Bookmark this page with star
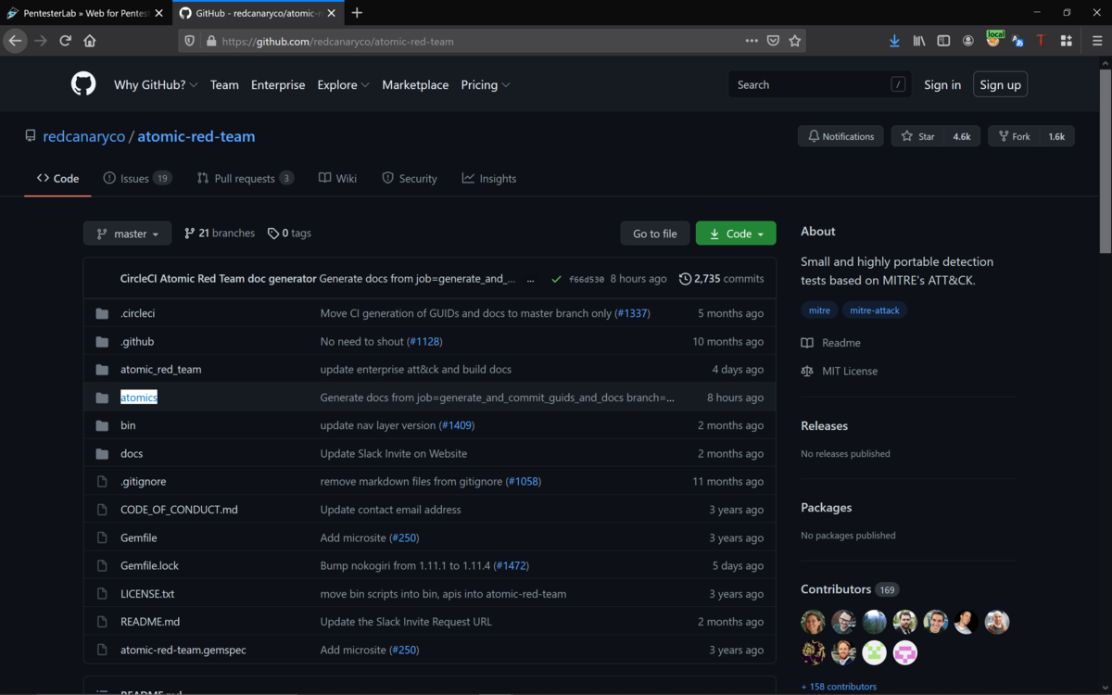The width and height of the screenshot is (1112, 695). tap(795, 41)
